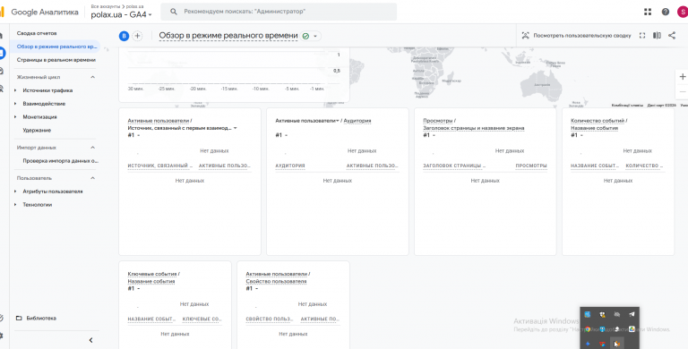Click Просмотры card title
This screenshot has width=688, height=349.
(x=437, y=121)
